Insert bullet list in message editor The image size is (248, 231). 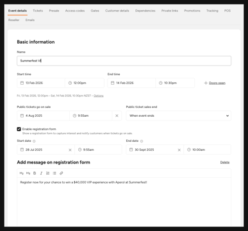tap(54, 173)
